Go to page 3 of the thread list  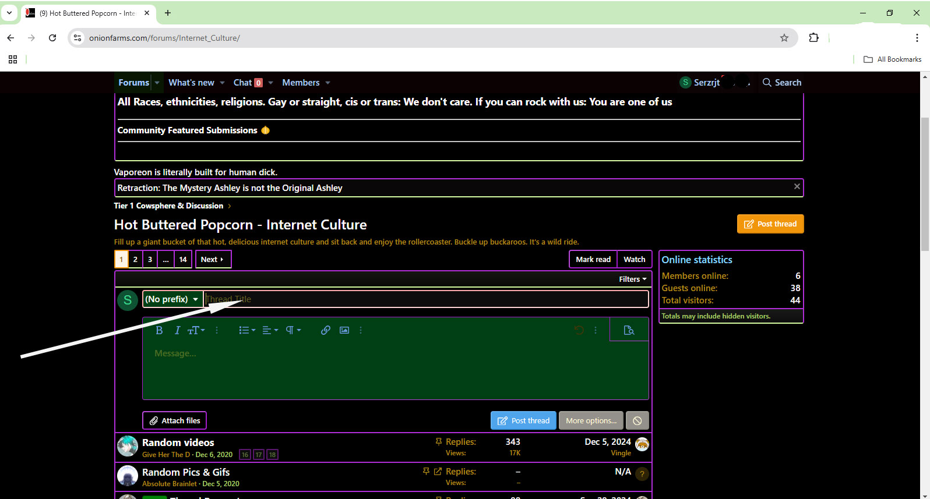(x=150, y=260)
